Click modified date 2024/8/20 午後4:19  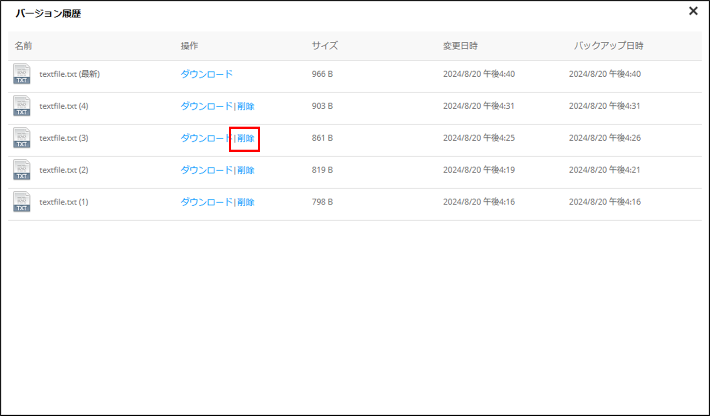(479, 170)
